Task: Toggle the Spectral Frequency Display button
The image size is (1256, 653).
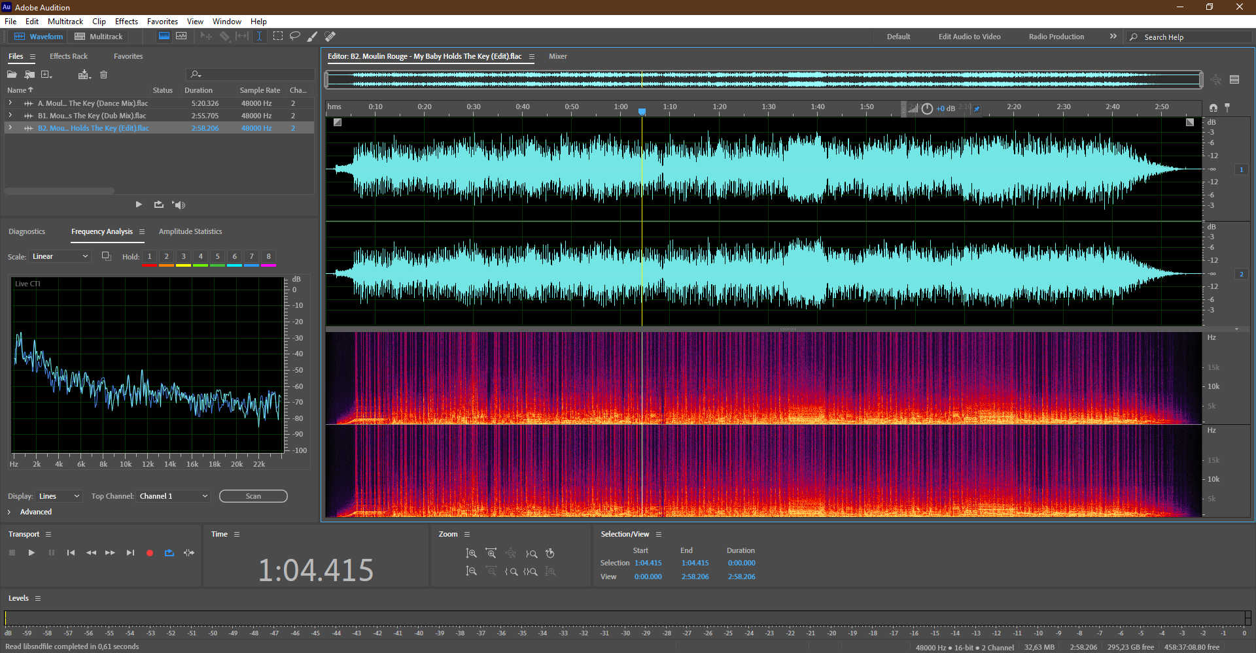Action: (164, 36)
